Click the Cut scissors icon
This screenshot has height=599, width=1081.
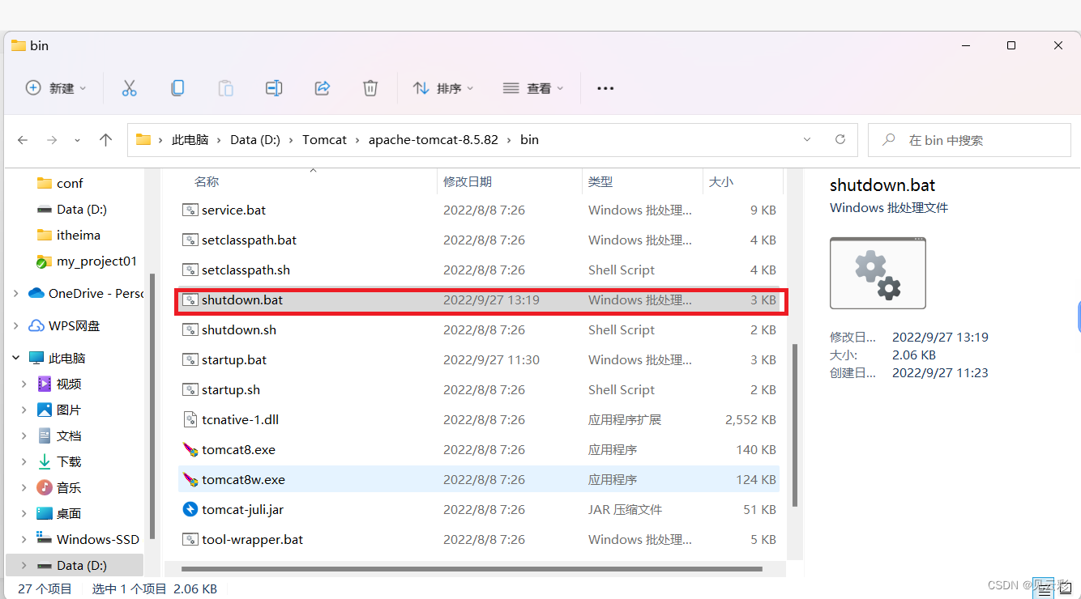[x=129, y=88]
